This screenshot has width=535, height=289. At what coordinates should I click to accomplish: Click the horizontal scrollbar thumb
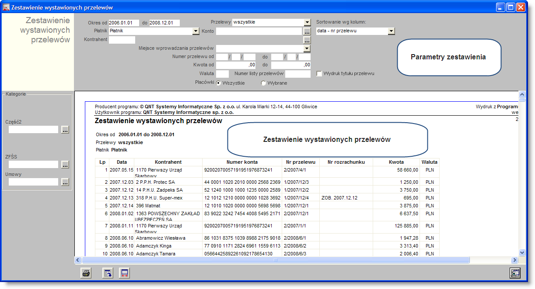coord(275,260)
